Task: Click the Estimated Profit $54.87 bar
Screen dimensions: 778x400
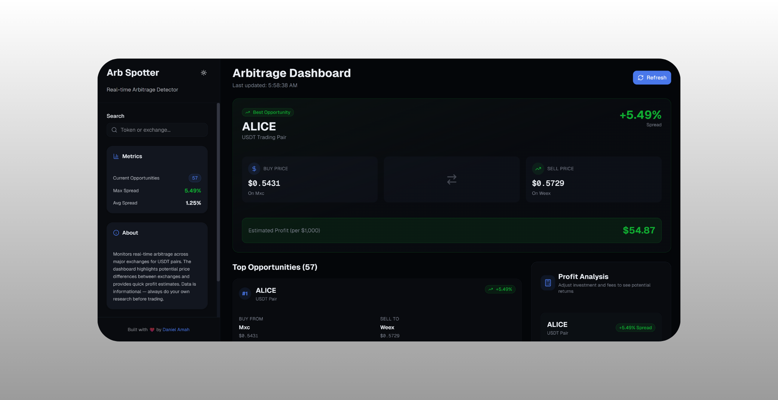Action: pos(451,230)
